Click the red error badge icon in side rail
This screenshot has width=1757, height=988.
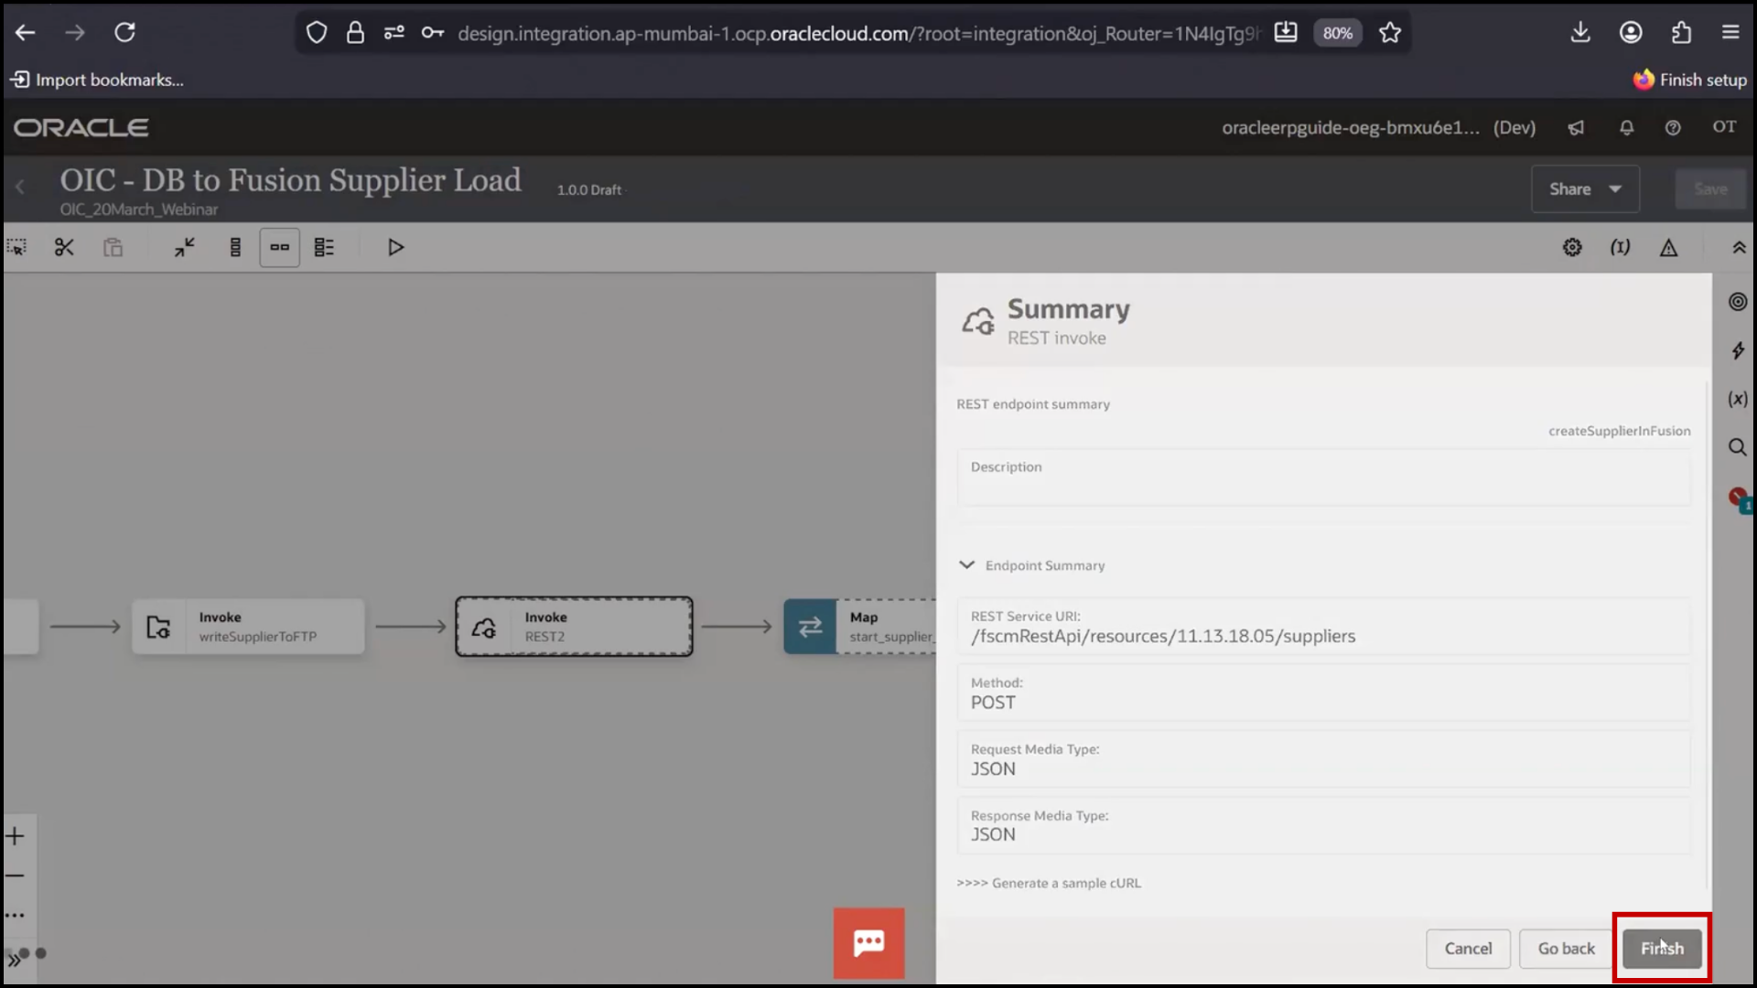[1740, 499]
